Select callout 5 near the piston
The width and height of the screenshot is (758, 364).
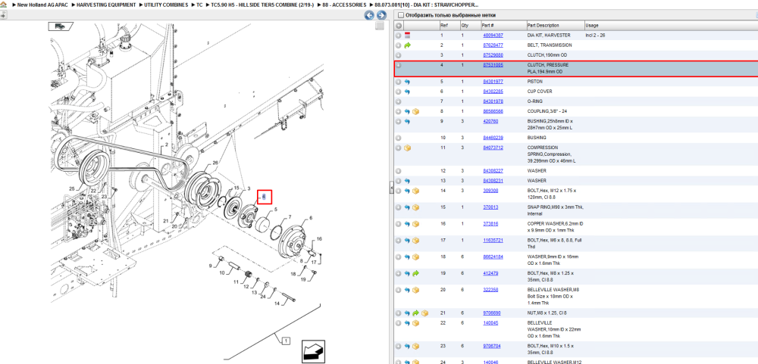(276, 210)
